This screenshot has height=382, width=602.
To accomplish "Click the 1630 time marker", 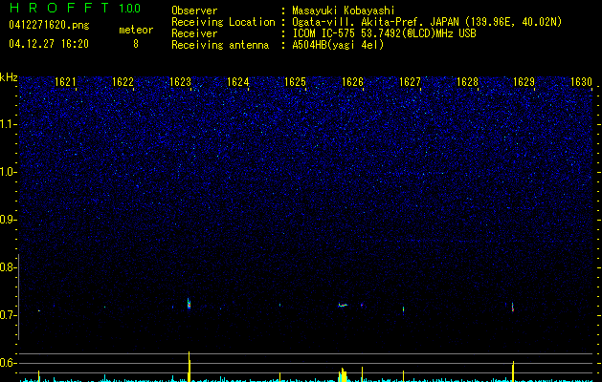I will click(x=581, y=82).
